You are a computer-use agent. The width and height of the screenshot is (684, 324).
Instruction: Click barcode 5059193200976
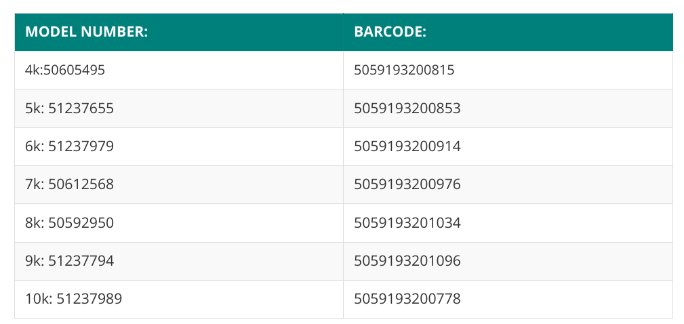[407, 184]
